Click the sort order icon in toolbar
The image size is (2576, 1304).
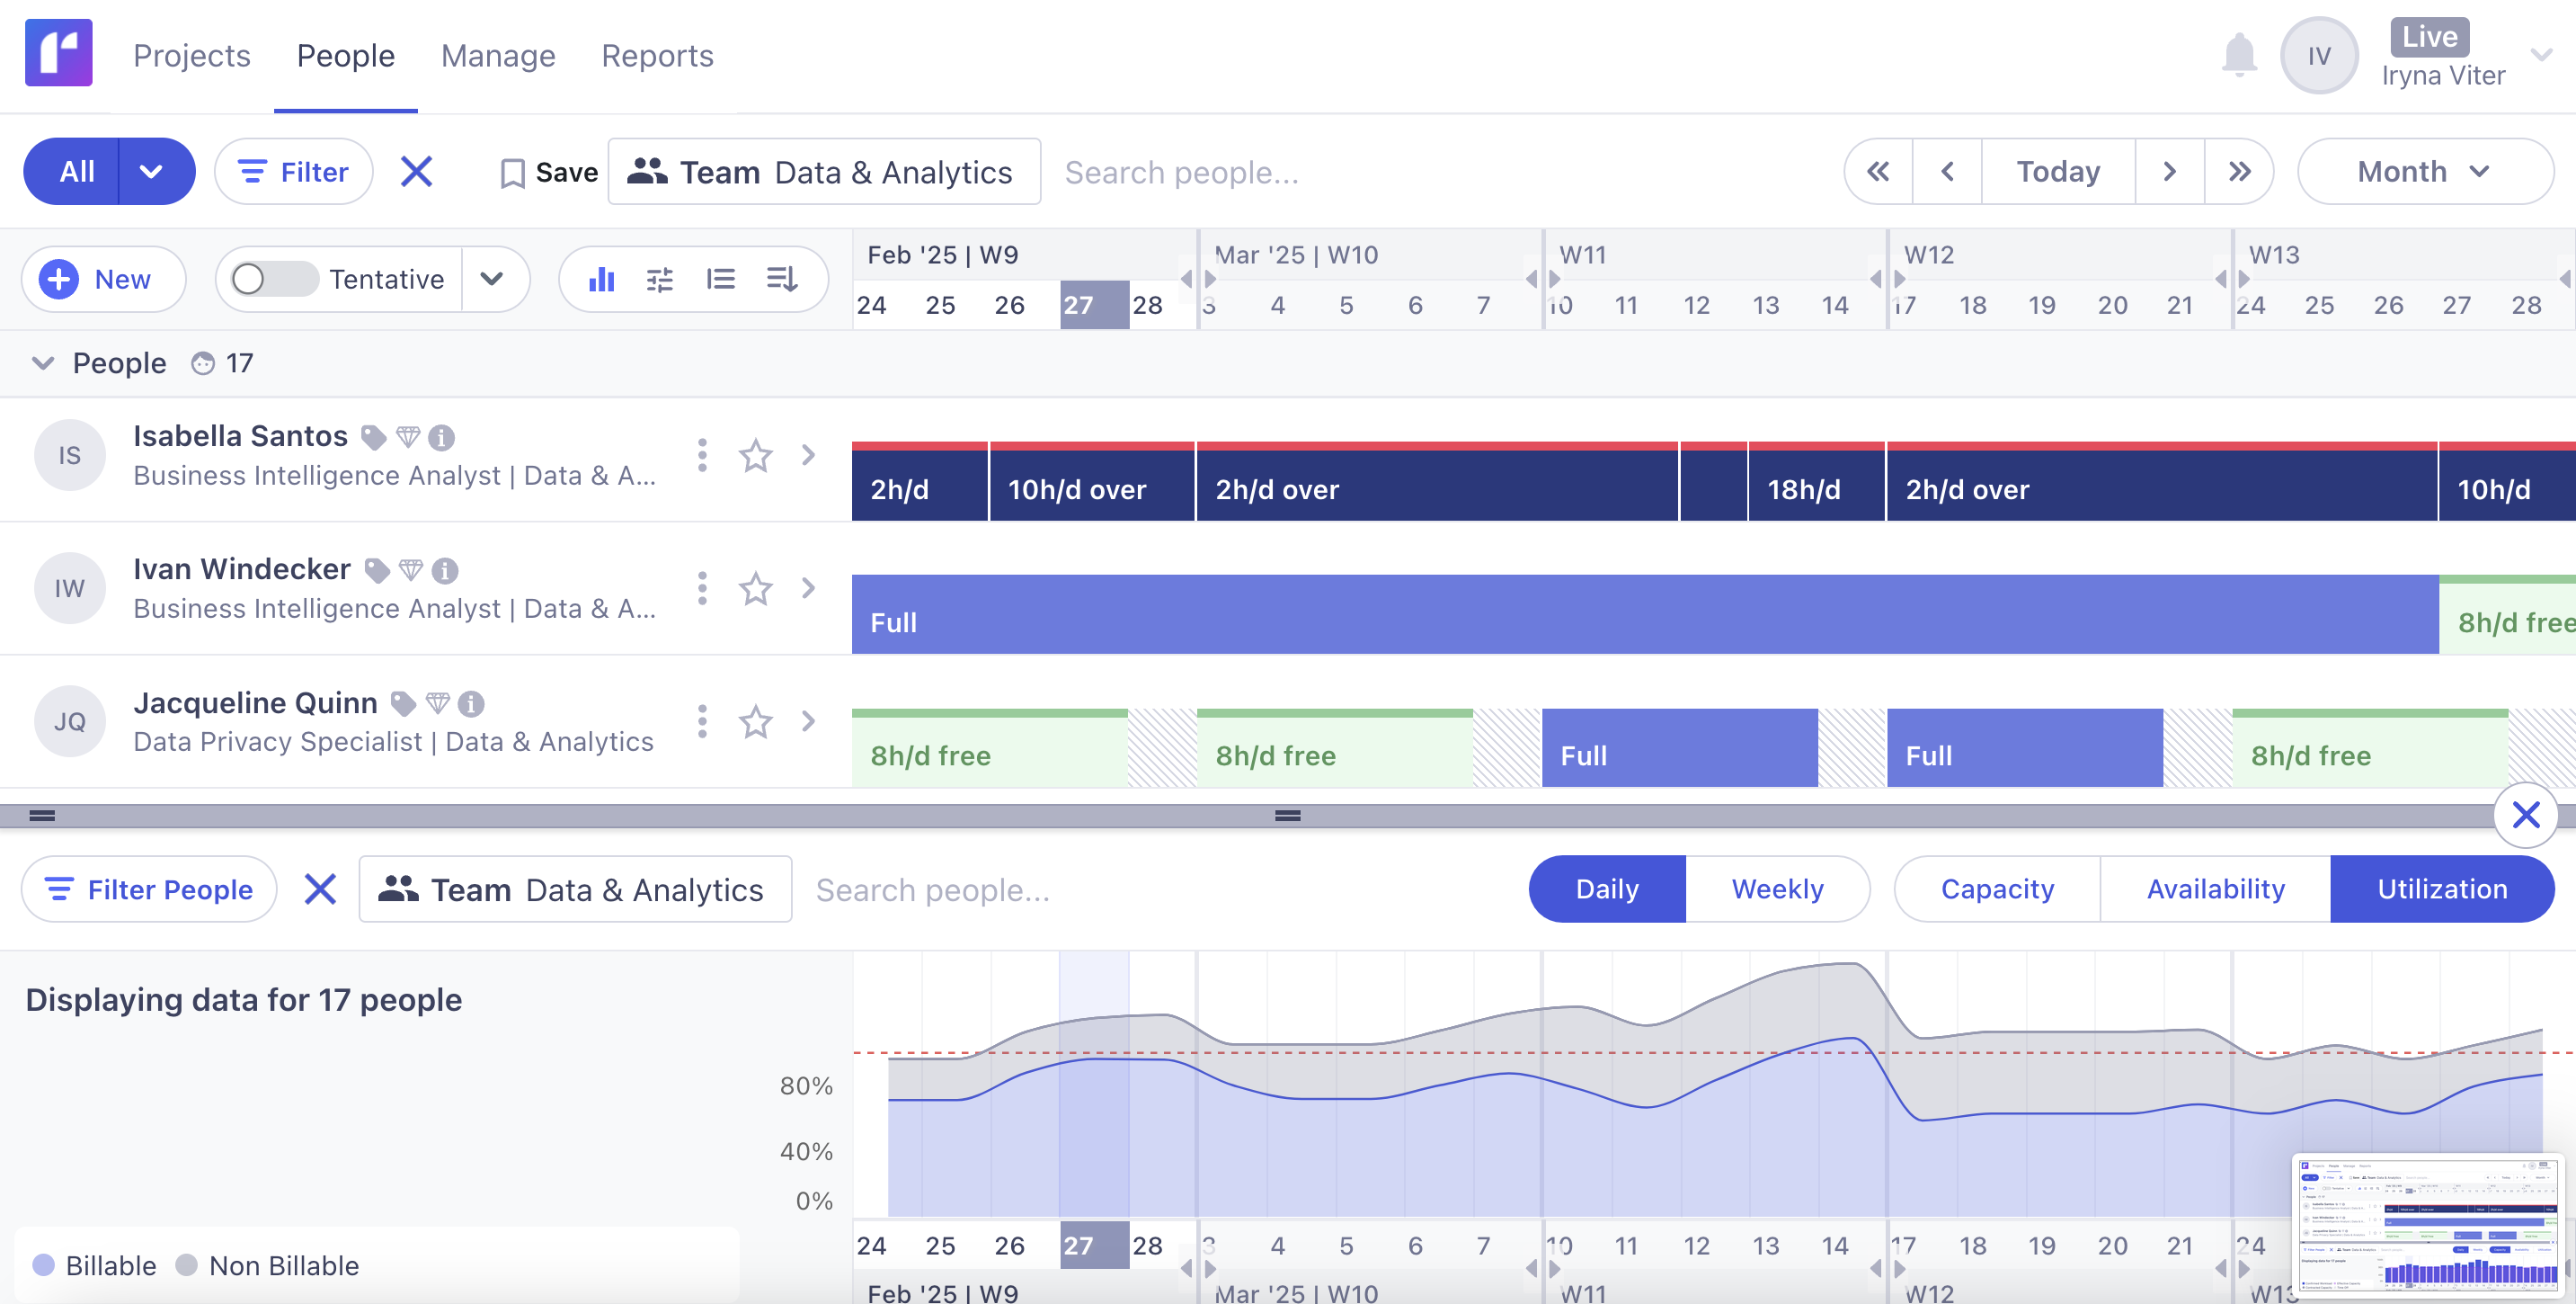coord(781,279)
